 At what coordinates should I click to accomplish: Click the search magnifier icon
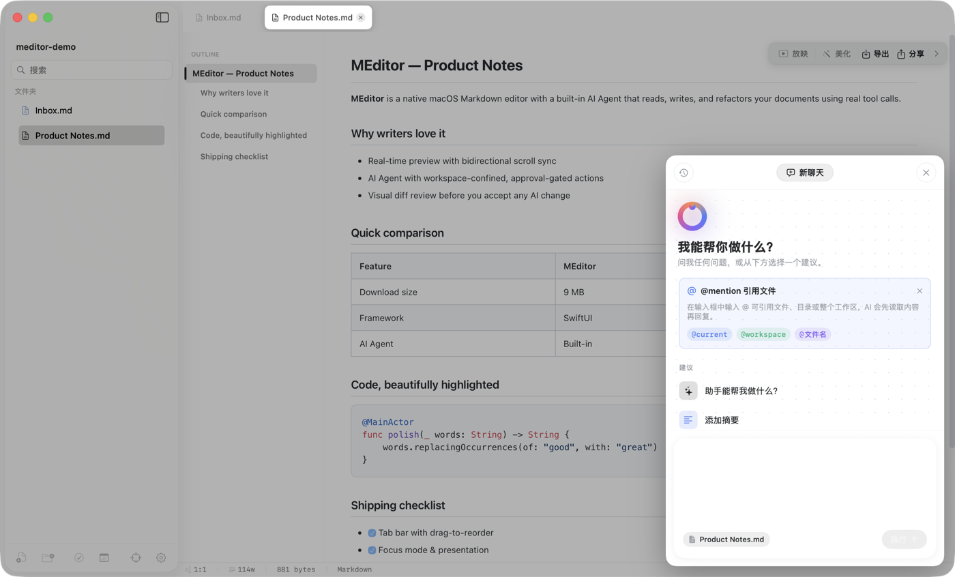(x=21, y=70)
